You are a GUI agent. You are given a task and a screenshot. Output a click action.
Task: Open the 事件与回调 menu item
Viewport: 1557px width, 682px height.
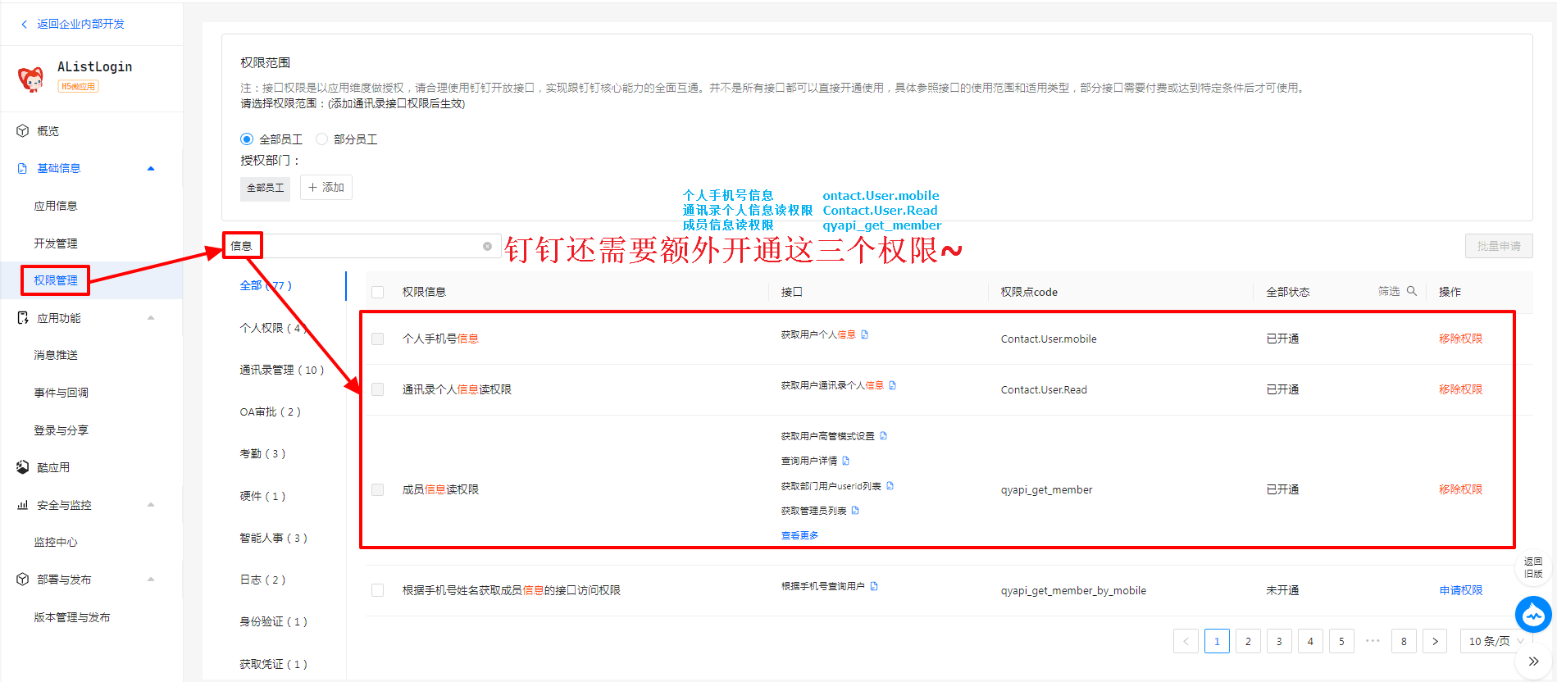(61, 393)
